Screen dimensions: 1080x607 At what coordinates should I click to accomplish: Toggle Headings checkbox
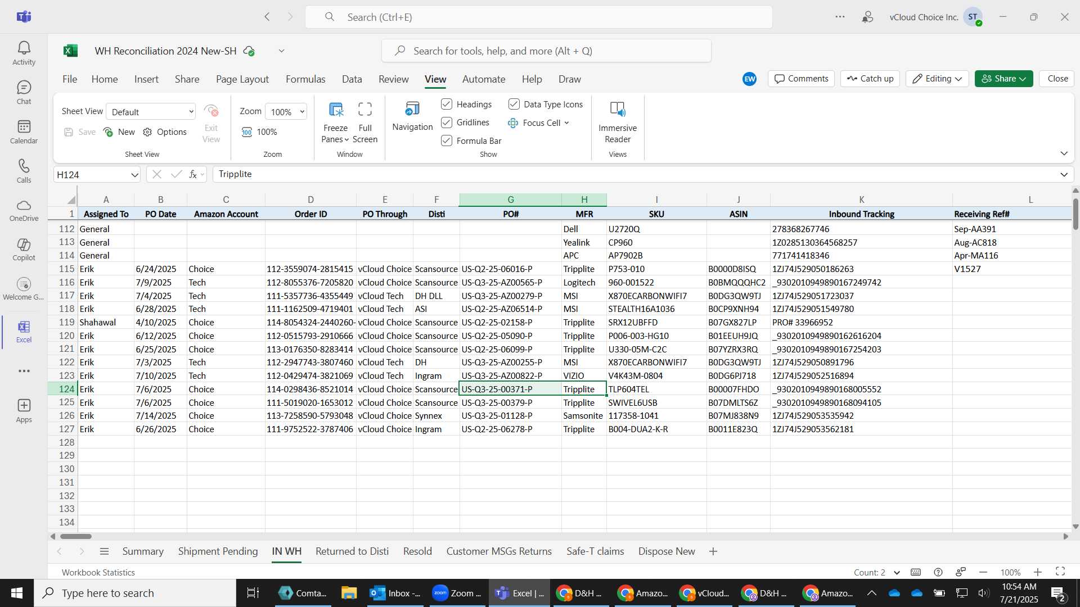pyautogui.click(x=447, y=104)
